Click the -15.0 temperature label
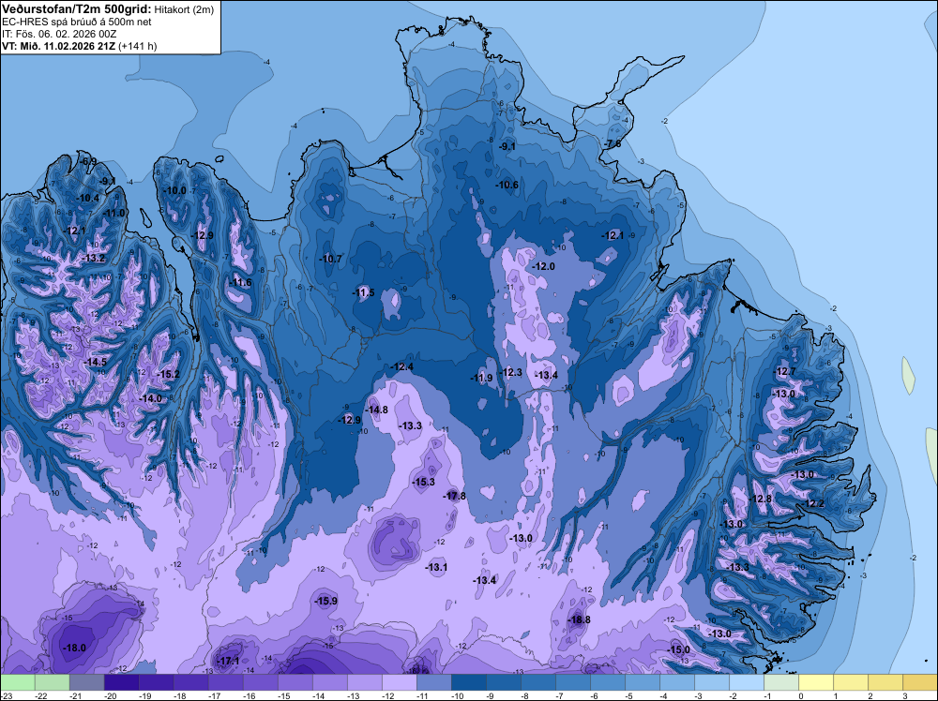938x701 pixels. [x=679, y=649]
